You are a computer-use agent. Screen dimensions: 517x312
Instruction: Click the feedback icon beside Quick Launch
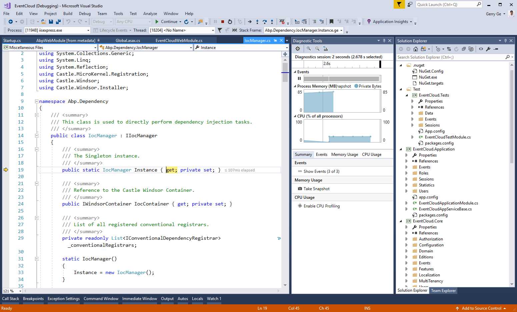click(x=410, y=4)
